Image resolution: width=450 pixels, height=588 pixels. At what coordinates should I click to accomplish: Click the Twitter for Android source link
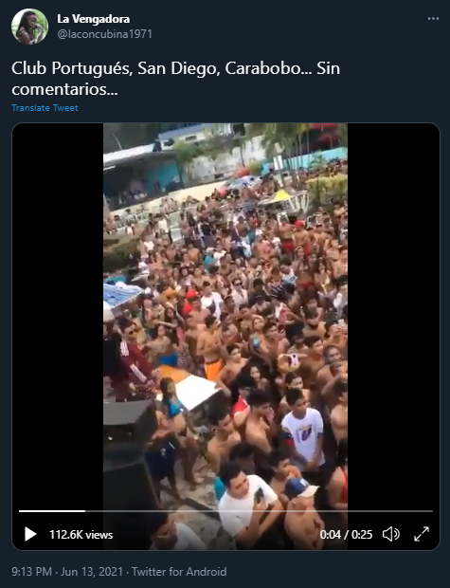tap(179, 572)
